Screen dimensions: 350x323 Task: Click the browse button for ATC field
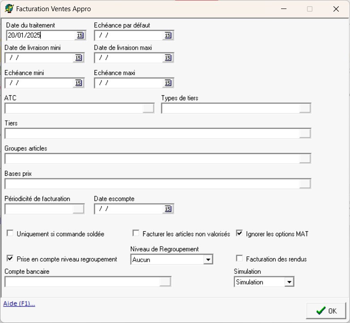tap(148, 108)
